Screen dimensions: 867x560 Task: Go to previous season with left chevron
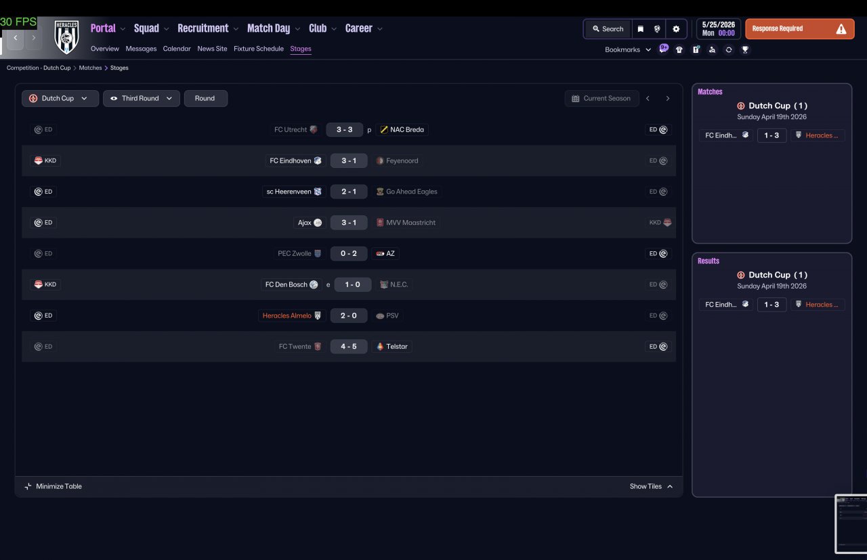pyautogui.click(x=648, y=98)
